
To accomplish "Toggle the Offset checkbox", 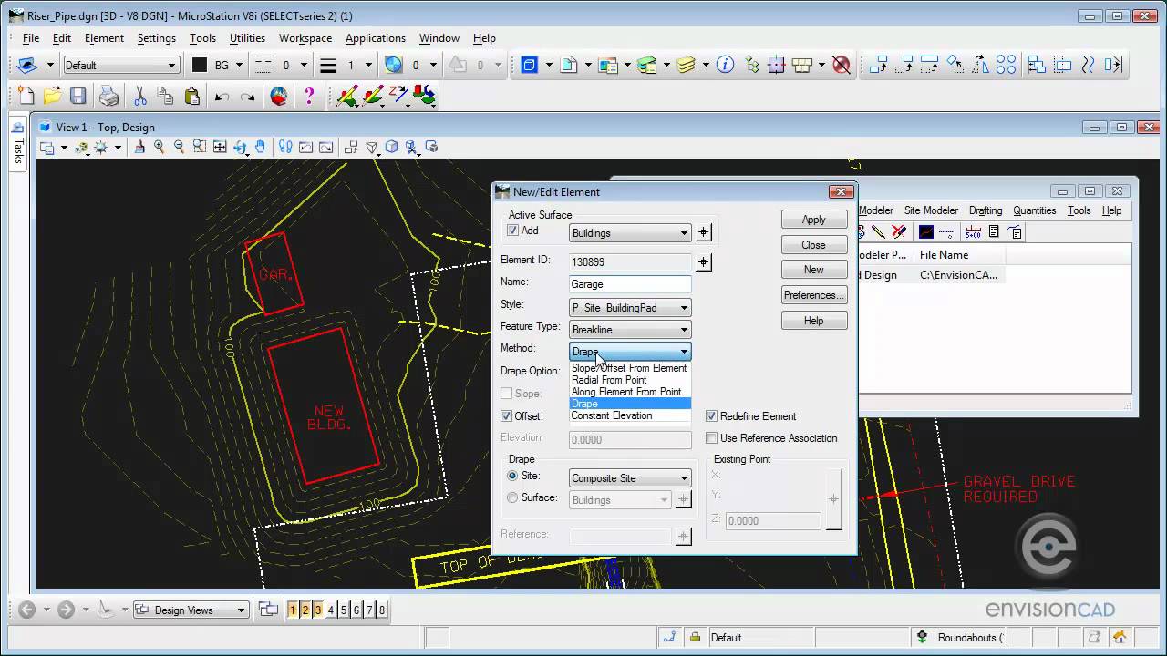I will tap(507, 416).
